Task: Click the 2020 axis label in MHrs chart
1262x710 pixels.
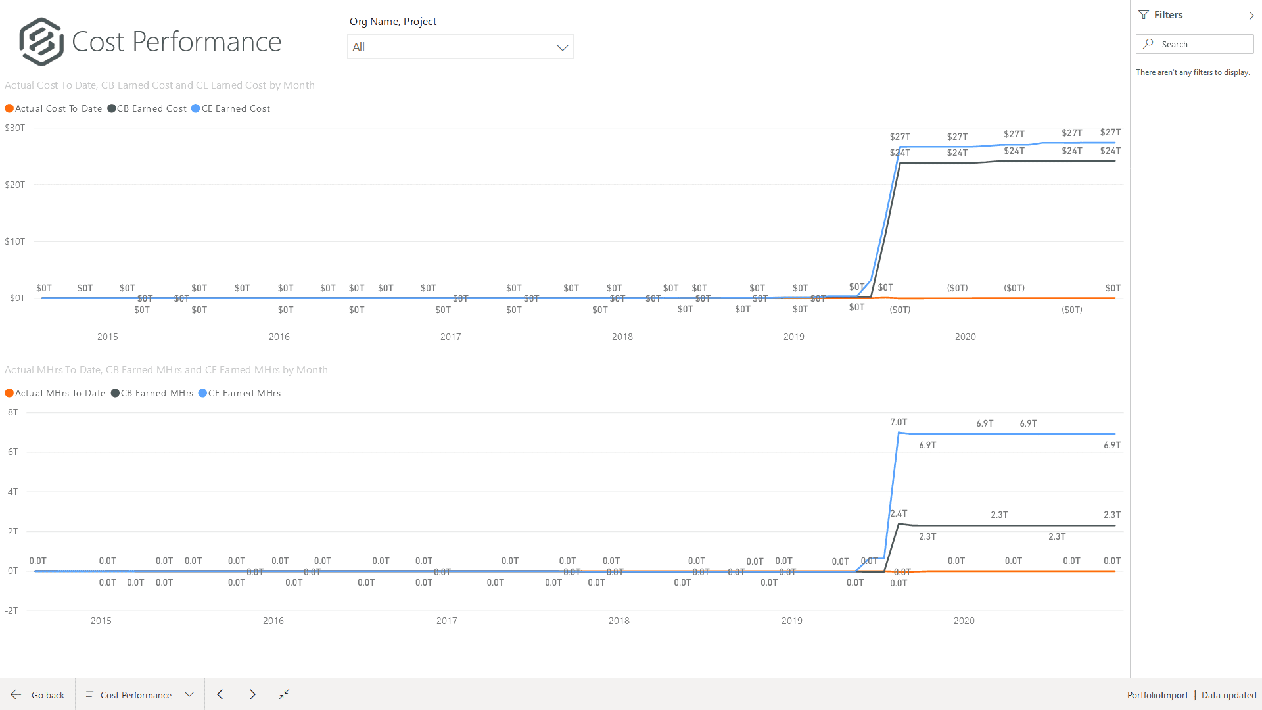Action: [x=964, y=621]
